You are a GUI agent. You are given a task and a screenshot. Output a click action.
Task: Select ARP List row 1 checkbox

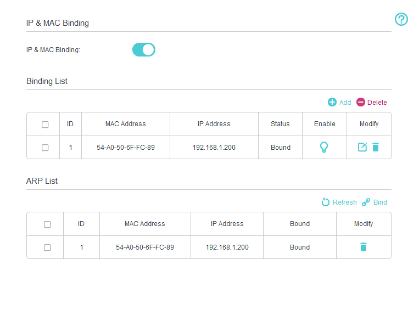47,247
